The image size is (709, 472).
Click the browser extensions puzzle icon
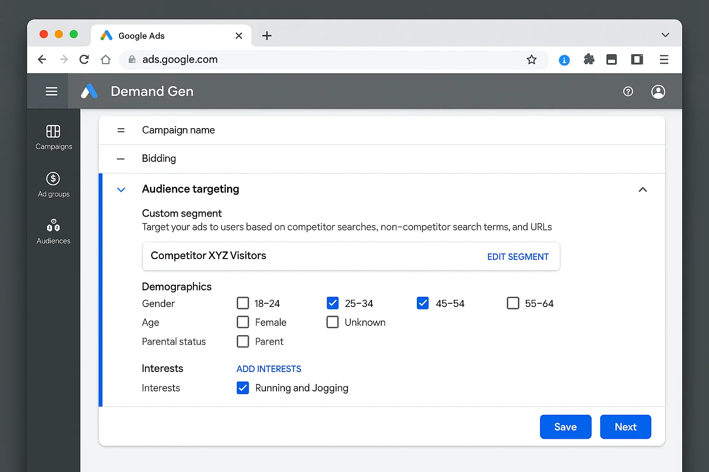589,59
